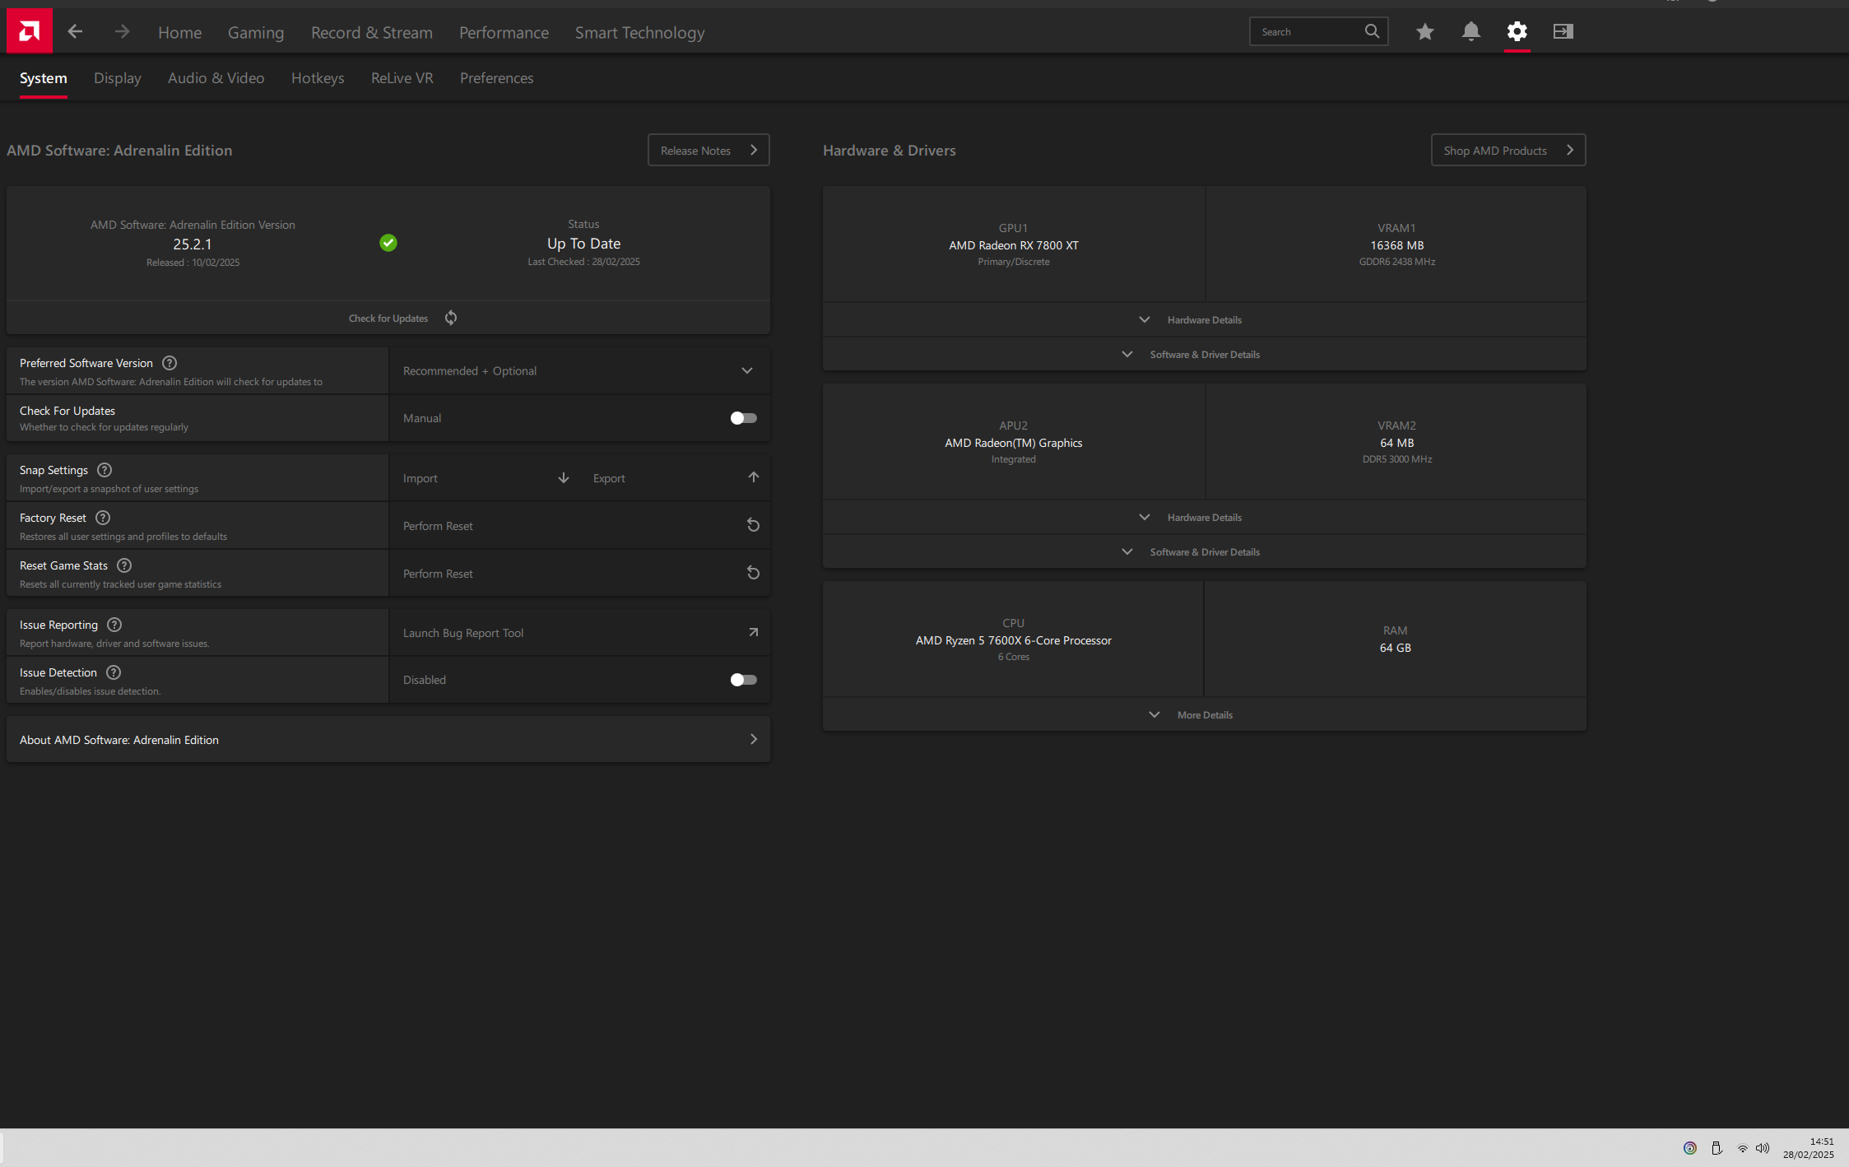This screenshot has height=1167, width=1849.
Task: Click the version number 25.2.1
Action: pyautogui.click(x=193, y=244)
